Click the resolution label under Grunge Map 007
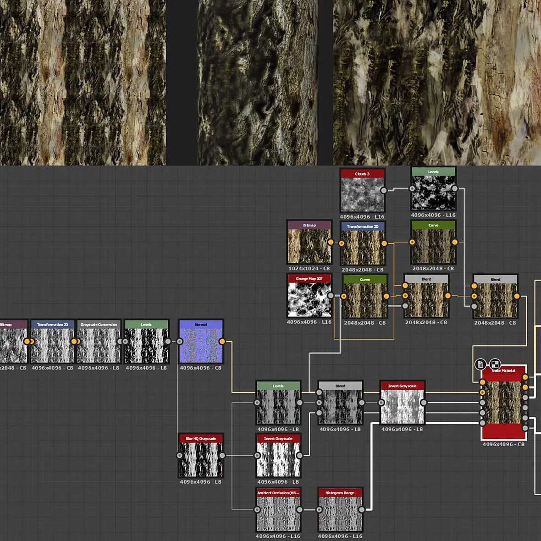The width and height of the screenshot is (541, 541). pyautogui.click(x=309, y=322)
